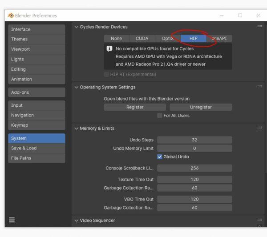
Task: Close the Blender Preferences window
Action: coord(259,16)
